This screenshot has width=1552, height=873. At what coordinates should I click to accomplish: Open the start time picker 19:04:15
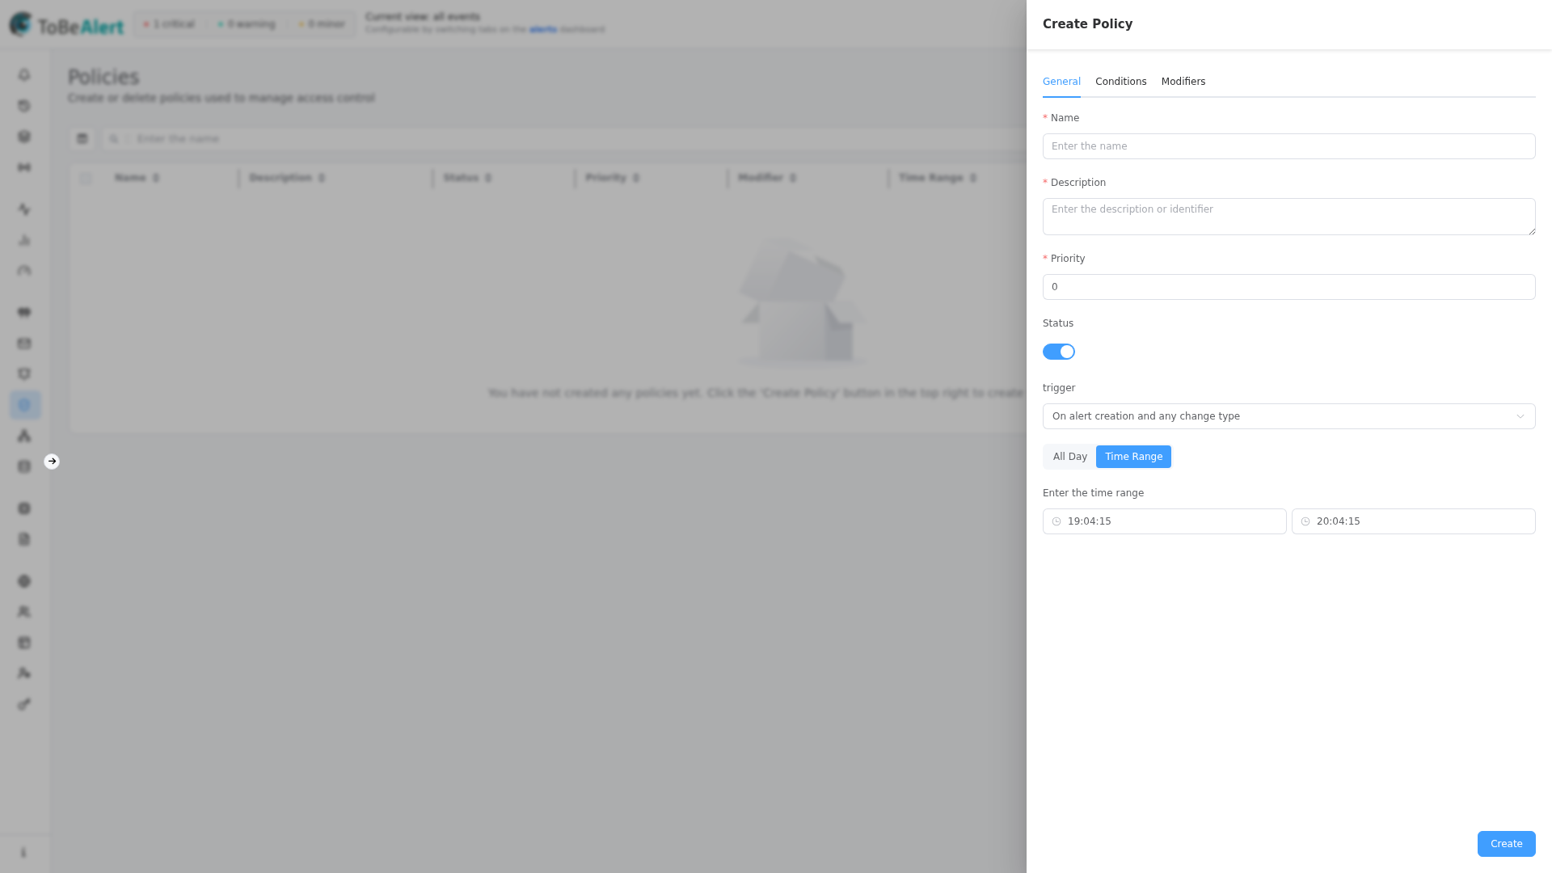point(1164,521)
